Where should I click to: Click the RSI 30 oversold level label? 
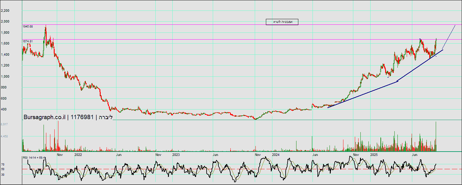[x=3, y=174]
